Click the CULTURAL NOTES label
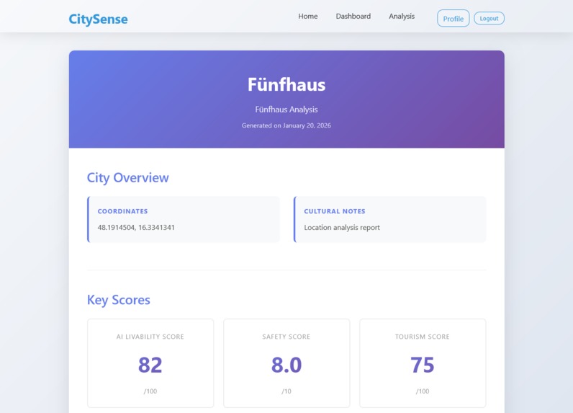Image resolution: width=573 pixels, height=413 pixels. (335, 211)
